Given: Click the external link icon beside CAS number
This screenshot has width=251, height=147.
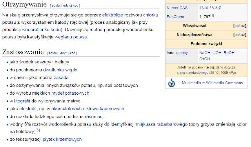Looking at the screenshot, I should [x=220, y=8].
